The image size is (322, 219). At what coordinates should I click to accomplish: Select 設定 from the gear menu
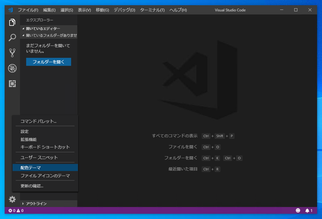tap(45, 132)
